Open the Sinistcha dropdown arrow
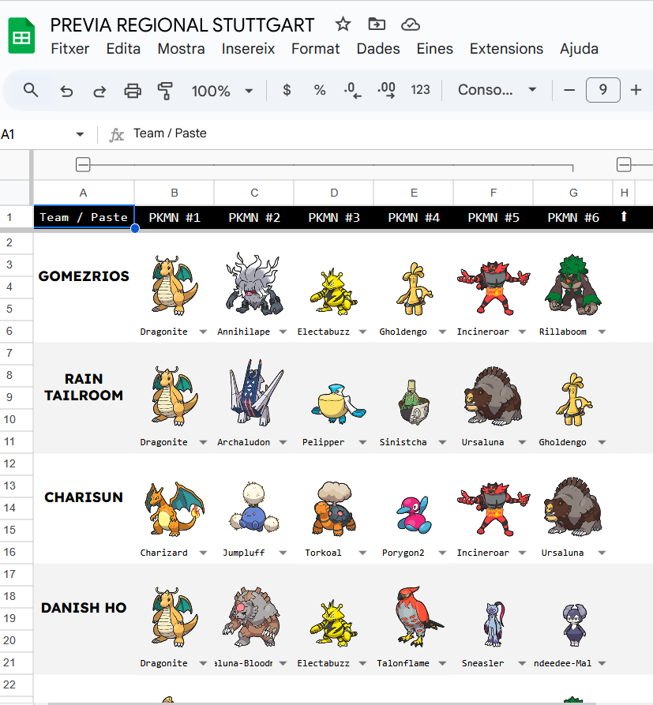The width and height of the screenshot is (653, 705). pos(442,442)
